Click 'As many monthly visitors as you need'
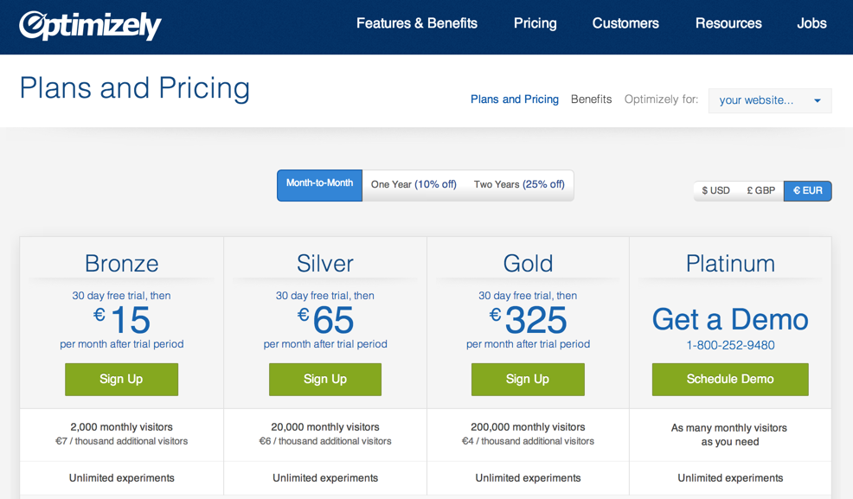This screenshot has width=853, height=499. click(729, 435)
